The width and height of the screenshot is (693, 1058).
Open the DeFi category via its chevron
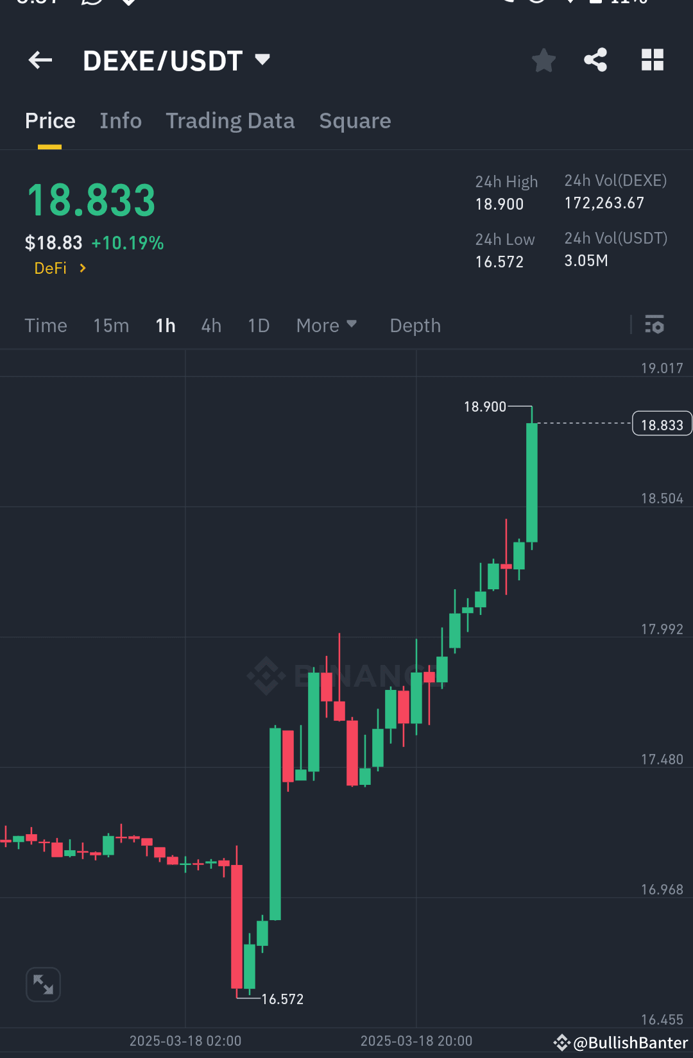pos(82,269)
